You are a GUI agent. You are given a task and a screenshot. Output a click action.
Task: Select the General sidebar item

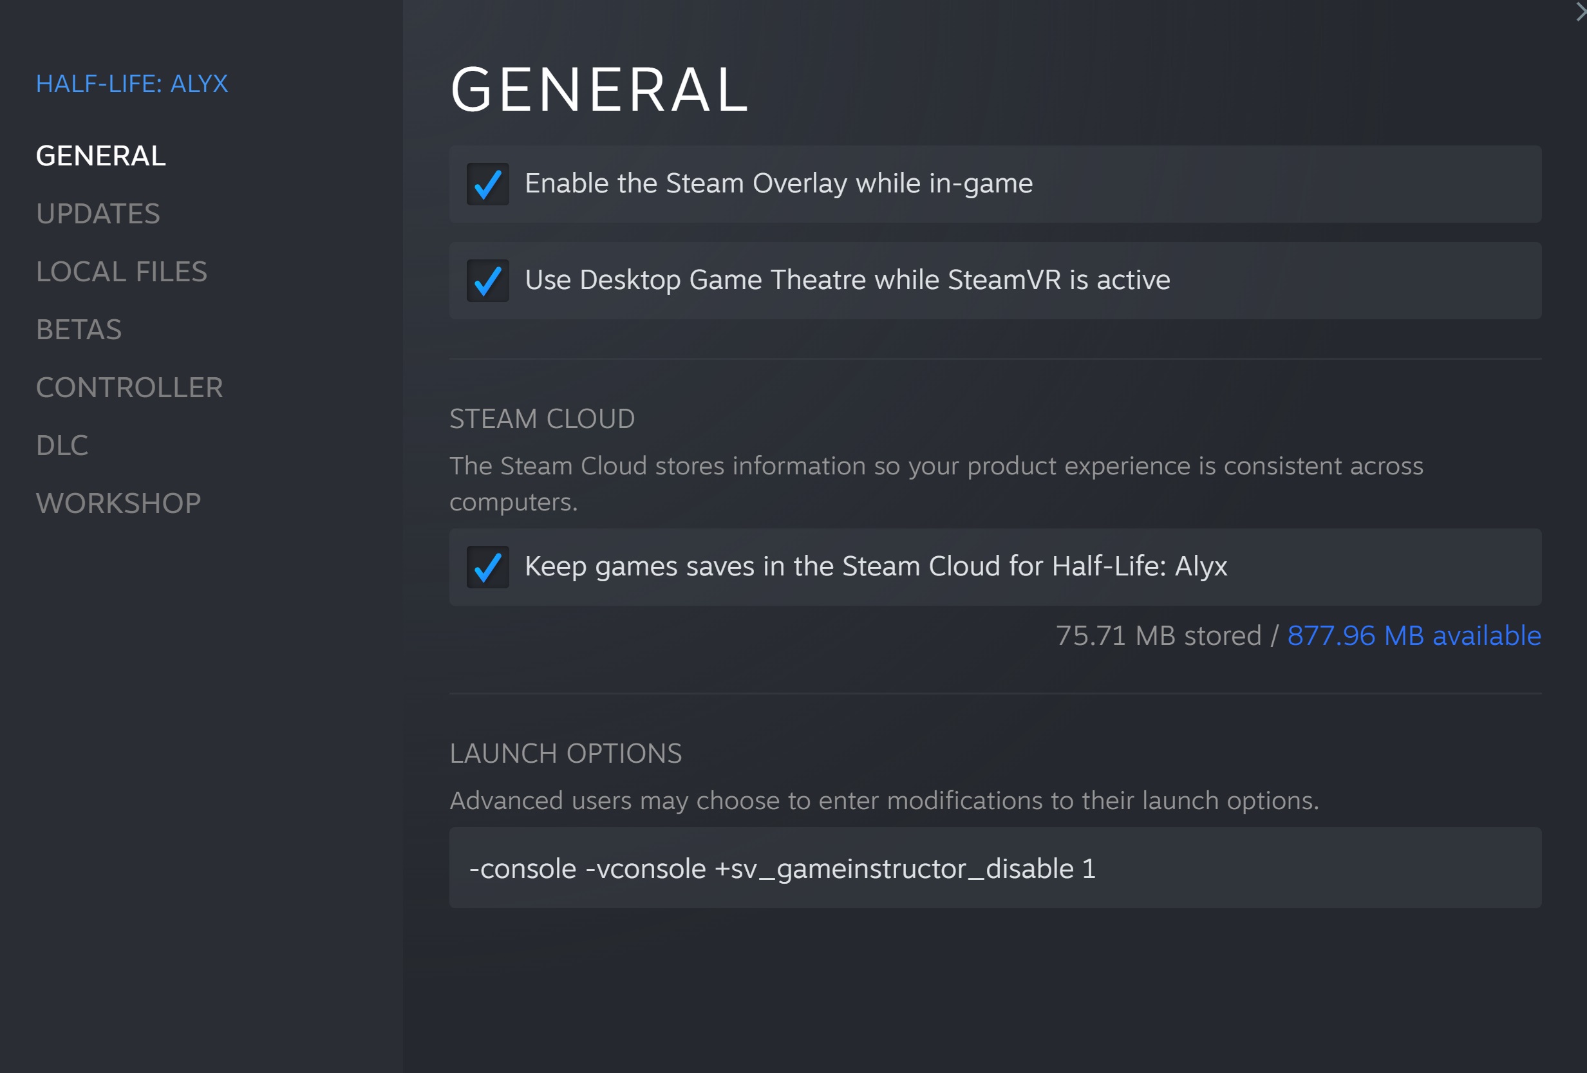click(100, 156)
